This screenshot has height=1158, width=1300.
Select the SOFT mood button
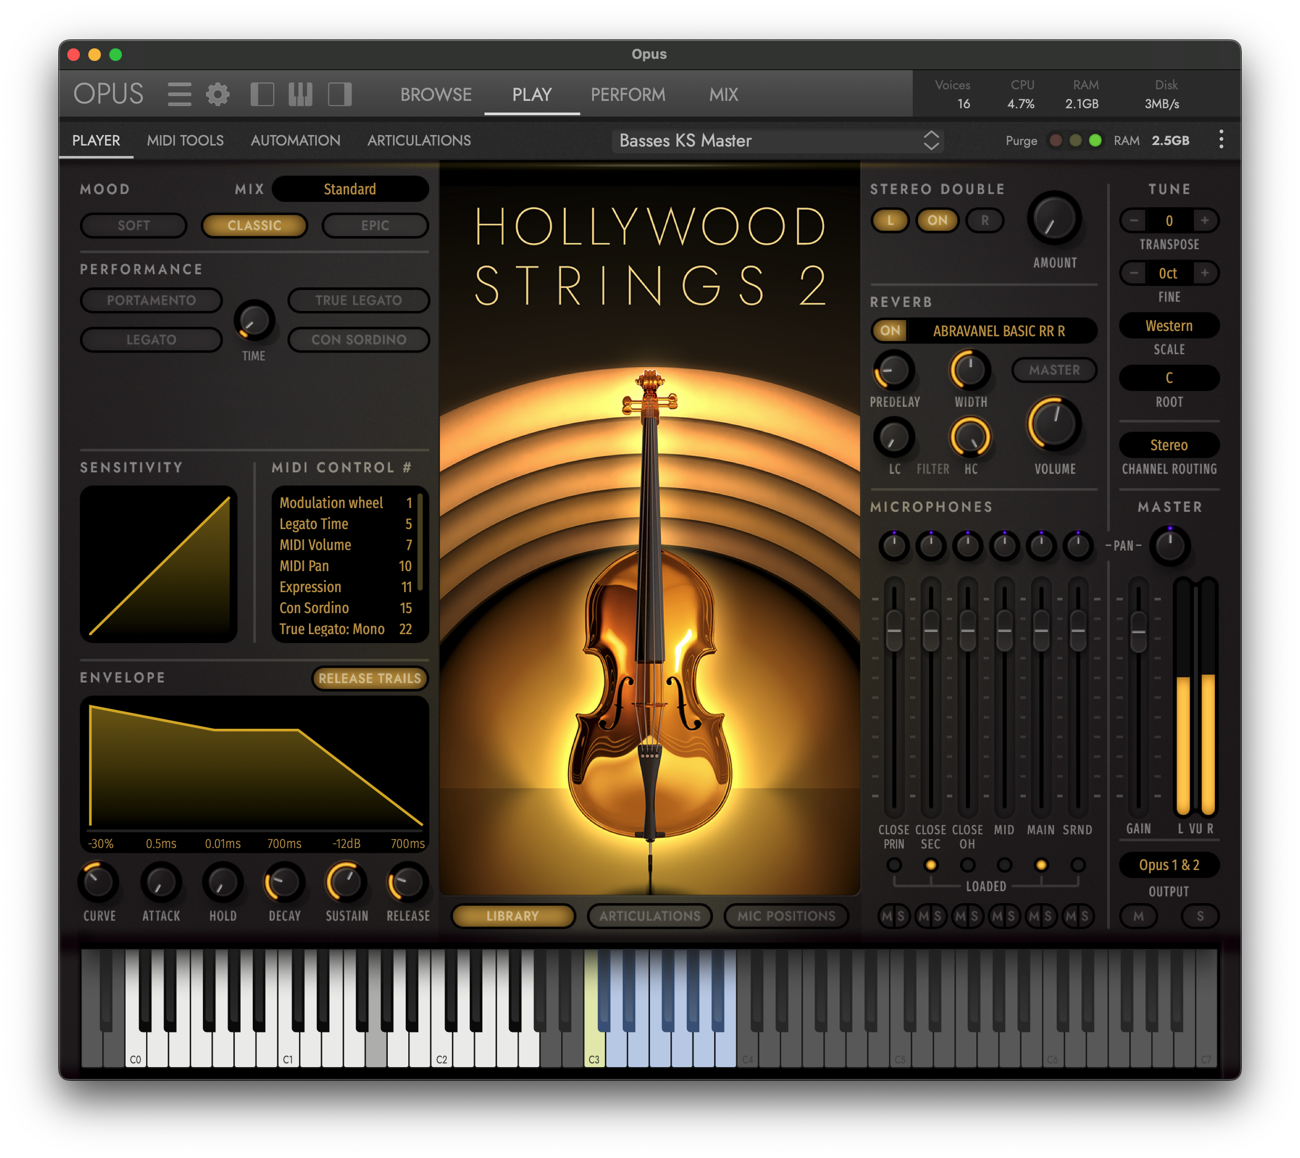pyautogui.click(x=133, y=225)
